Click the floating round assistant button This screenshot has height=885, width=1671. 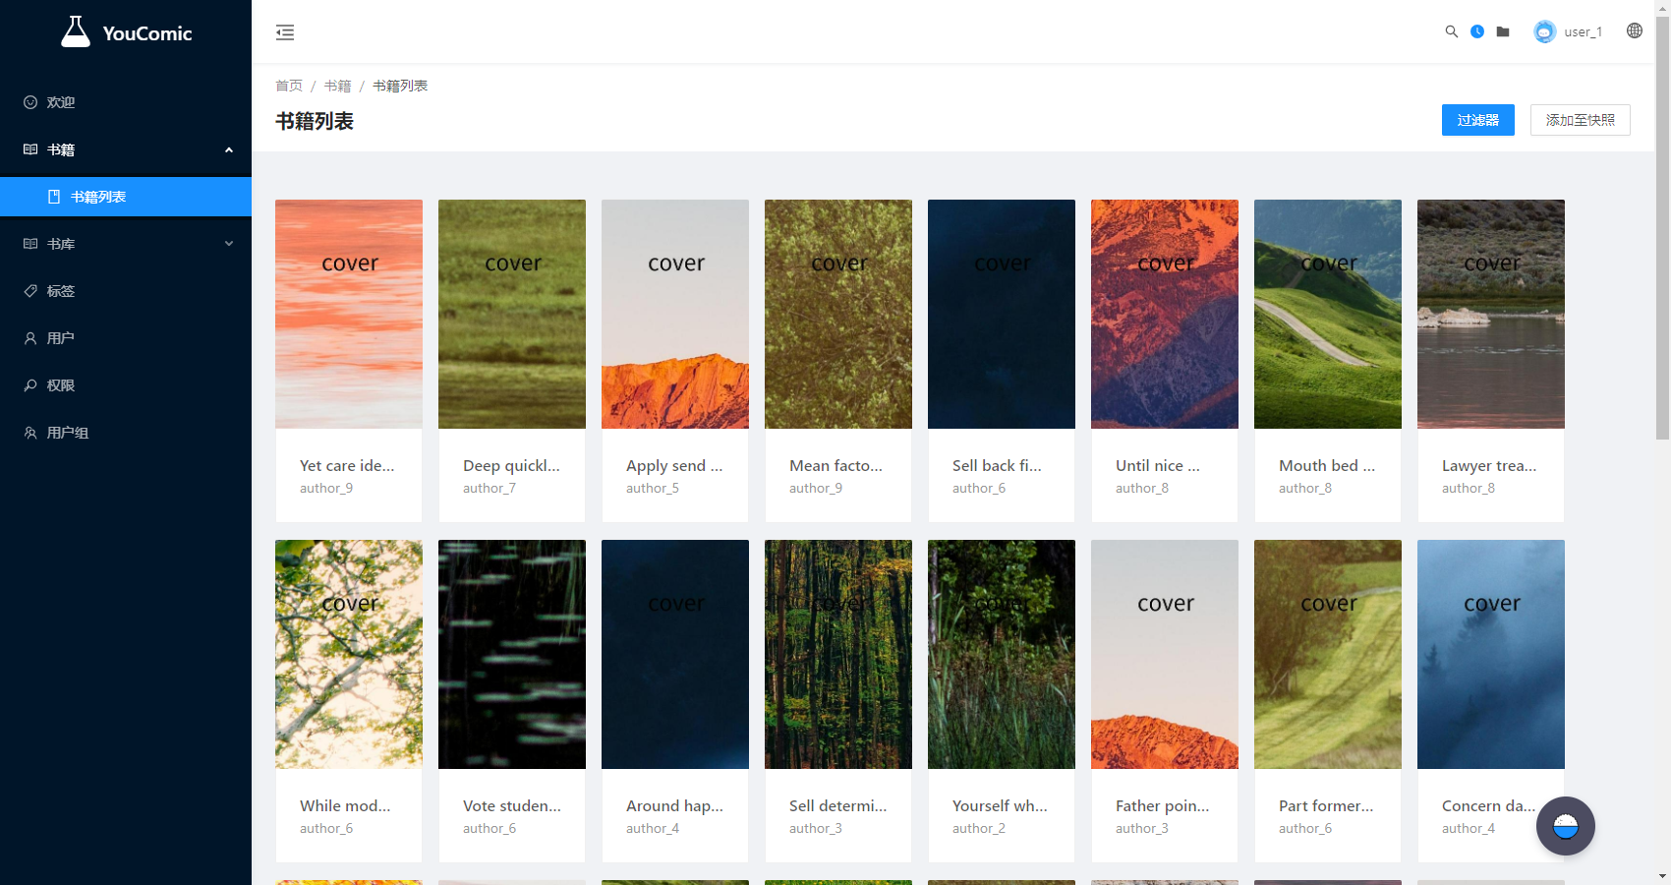(x=1565, y=826)
